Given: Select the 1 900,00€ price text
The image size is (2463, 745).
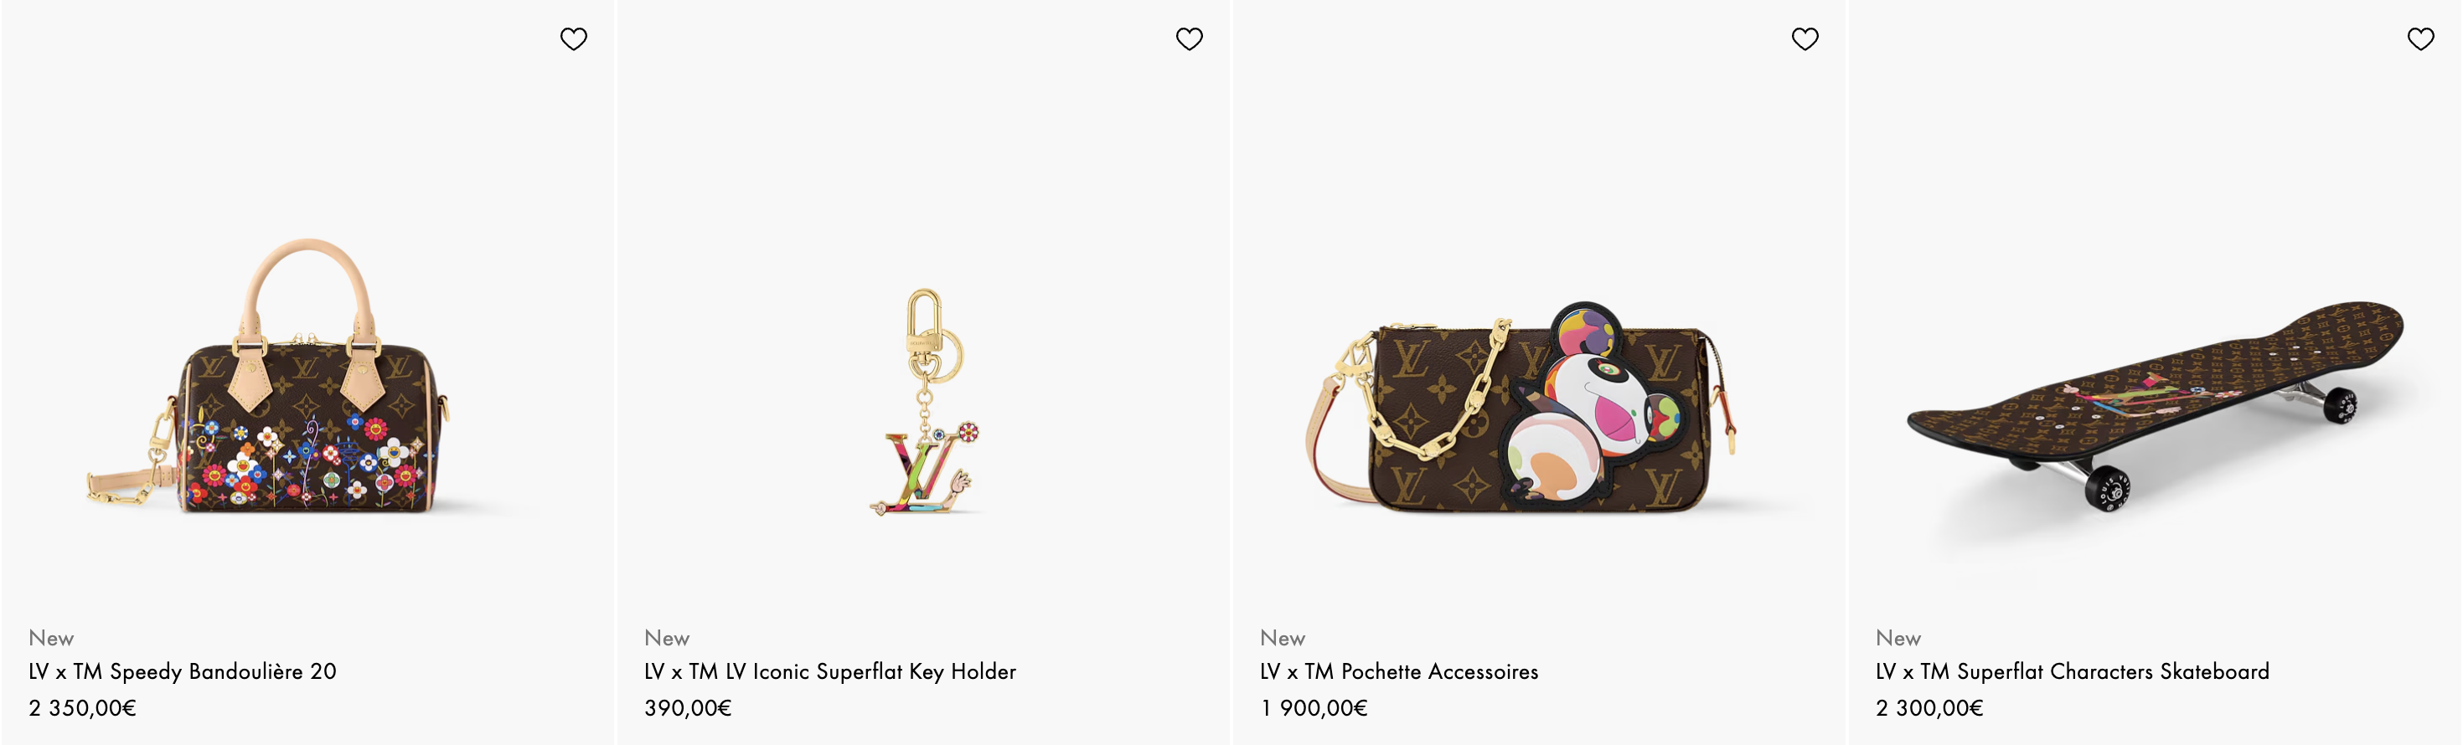Looking at the screenshot, I should click(1314, 708).
